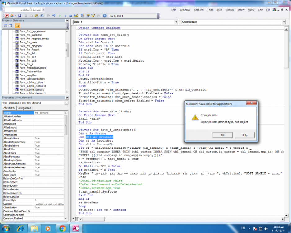This screenshot has height=233, width=291.
Task: Open the Insert Module dropdown arrow
Action: pos(16,16)
